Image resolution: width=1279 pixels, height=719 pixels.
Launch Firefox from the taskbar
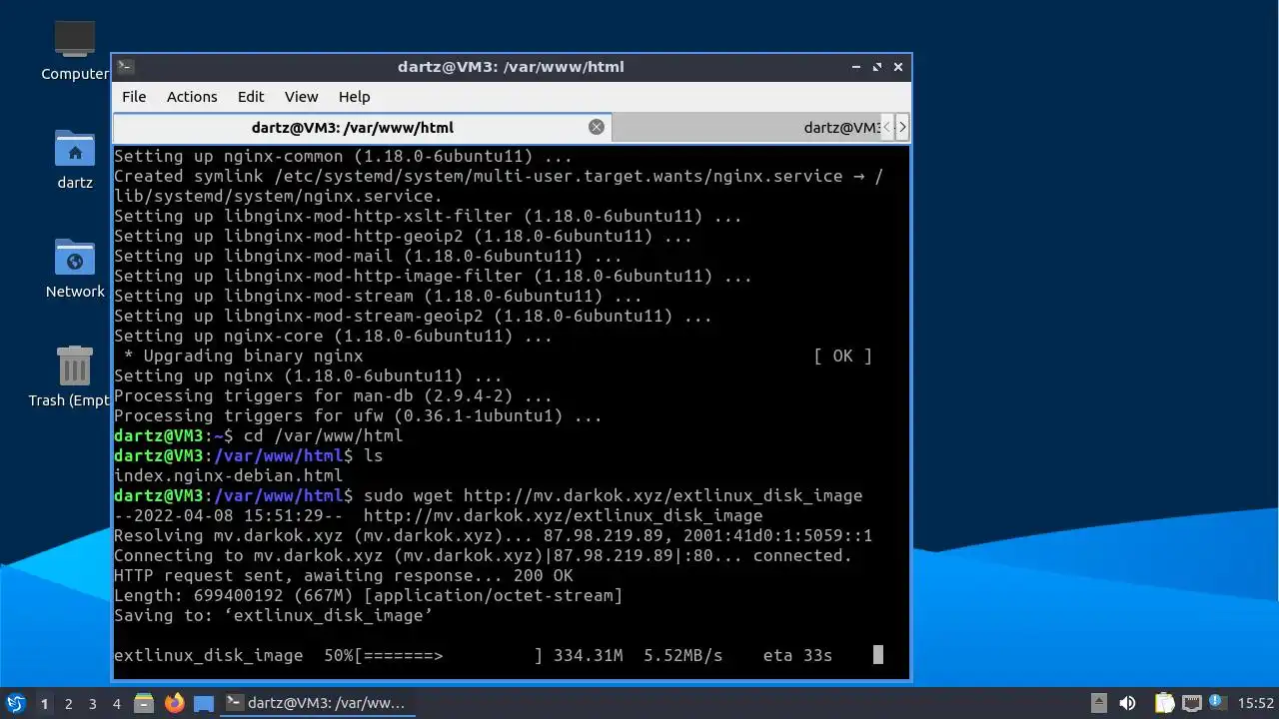point(175,703)
